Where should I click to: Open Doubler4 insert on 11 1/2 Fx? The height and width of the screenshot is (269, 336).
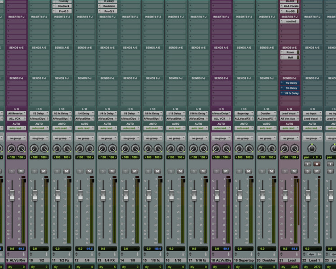point(62,6)
